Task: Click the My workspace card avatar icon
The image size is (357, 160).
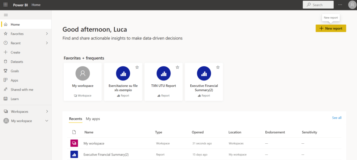Action: [x=83, y=74]
